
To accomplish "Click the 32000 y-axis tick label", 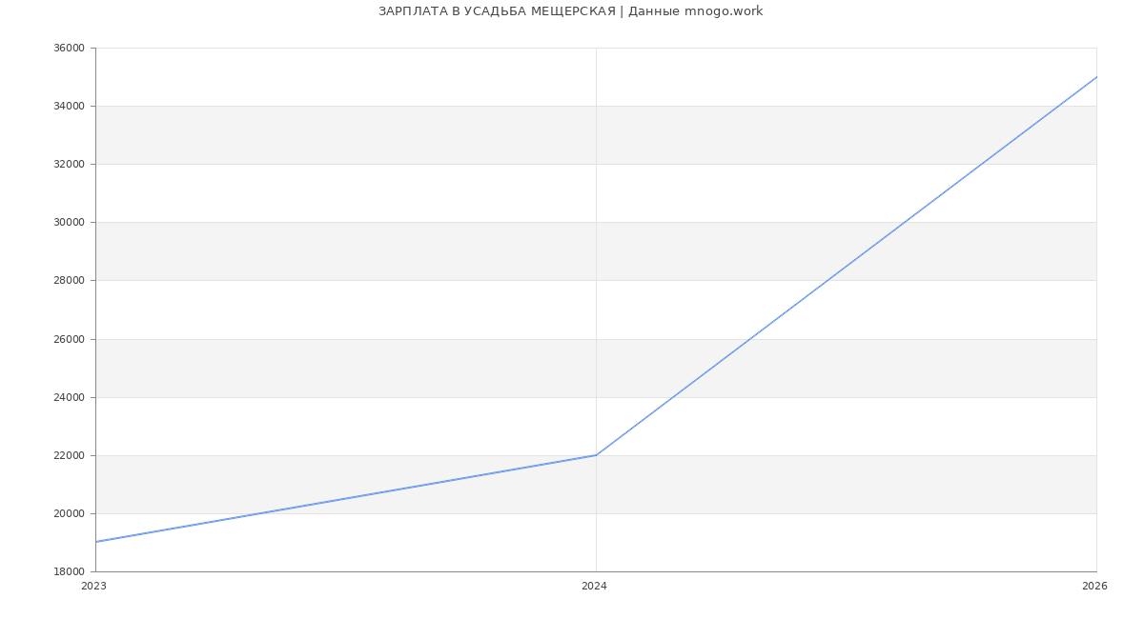I will [x=69, y=165].
